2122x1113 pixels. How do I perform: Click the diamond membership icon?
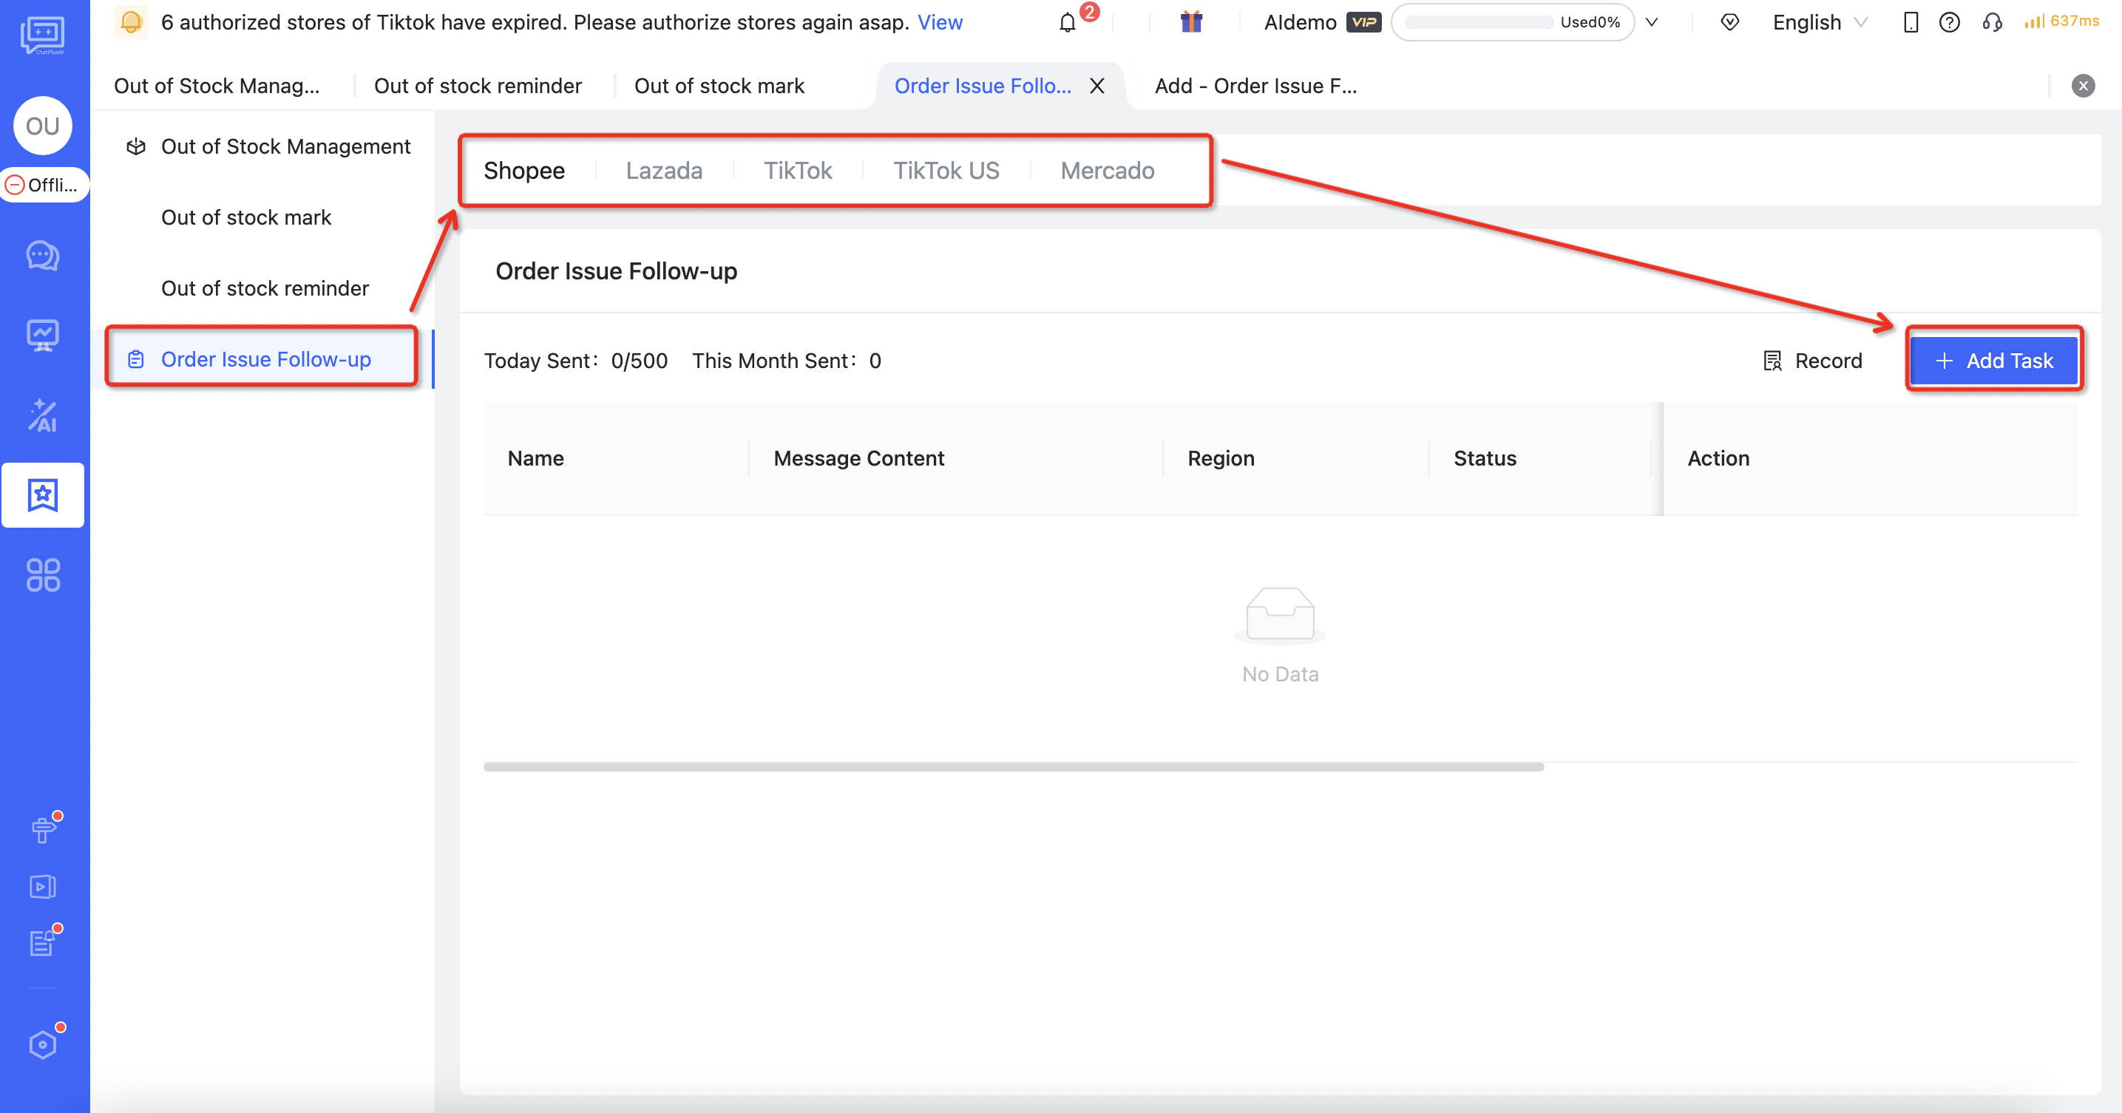tap(1730, 22)
